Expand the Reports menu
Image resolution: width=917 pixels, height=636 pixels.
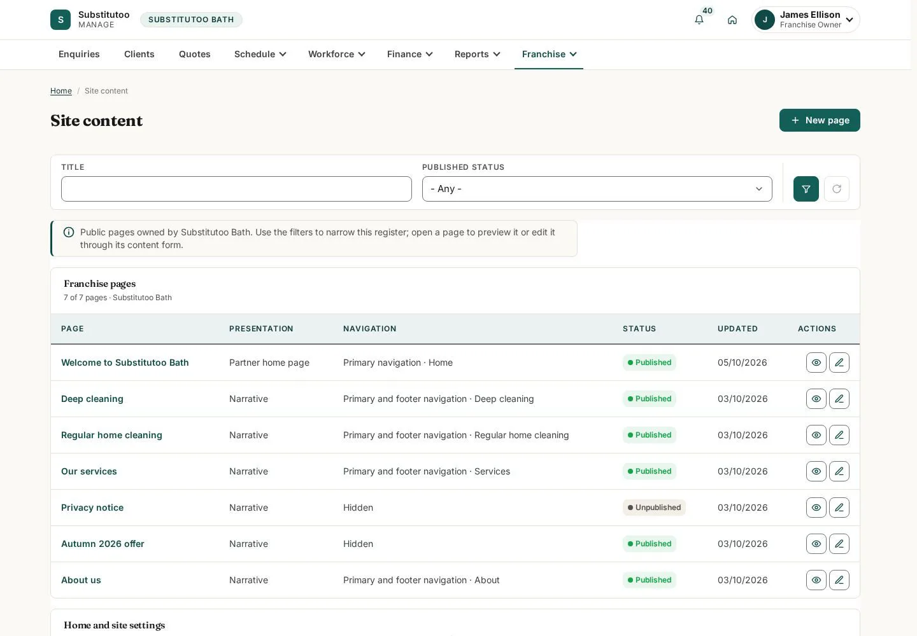478,54
